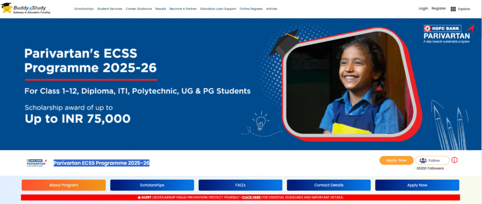Image resolution: width=482 pixels, height=204 pixels.
Task: Go to the Results page
Action: [161, 9]
